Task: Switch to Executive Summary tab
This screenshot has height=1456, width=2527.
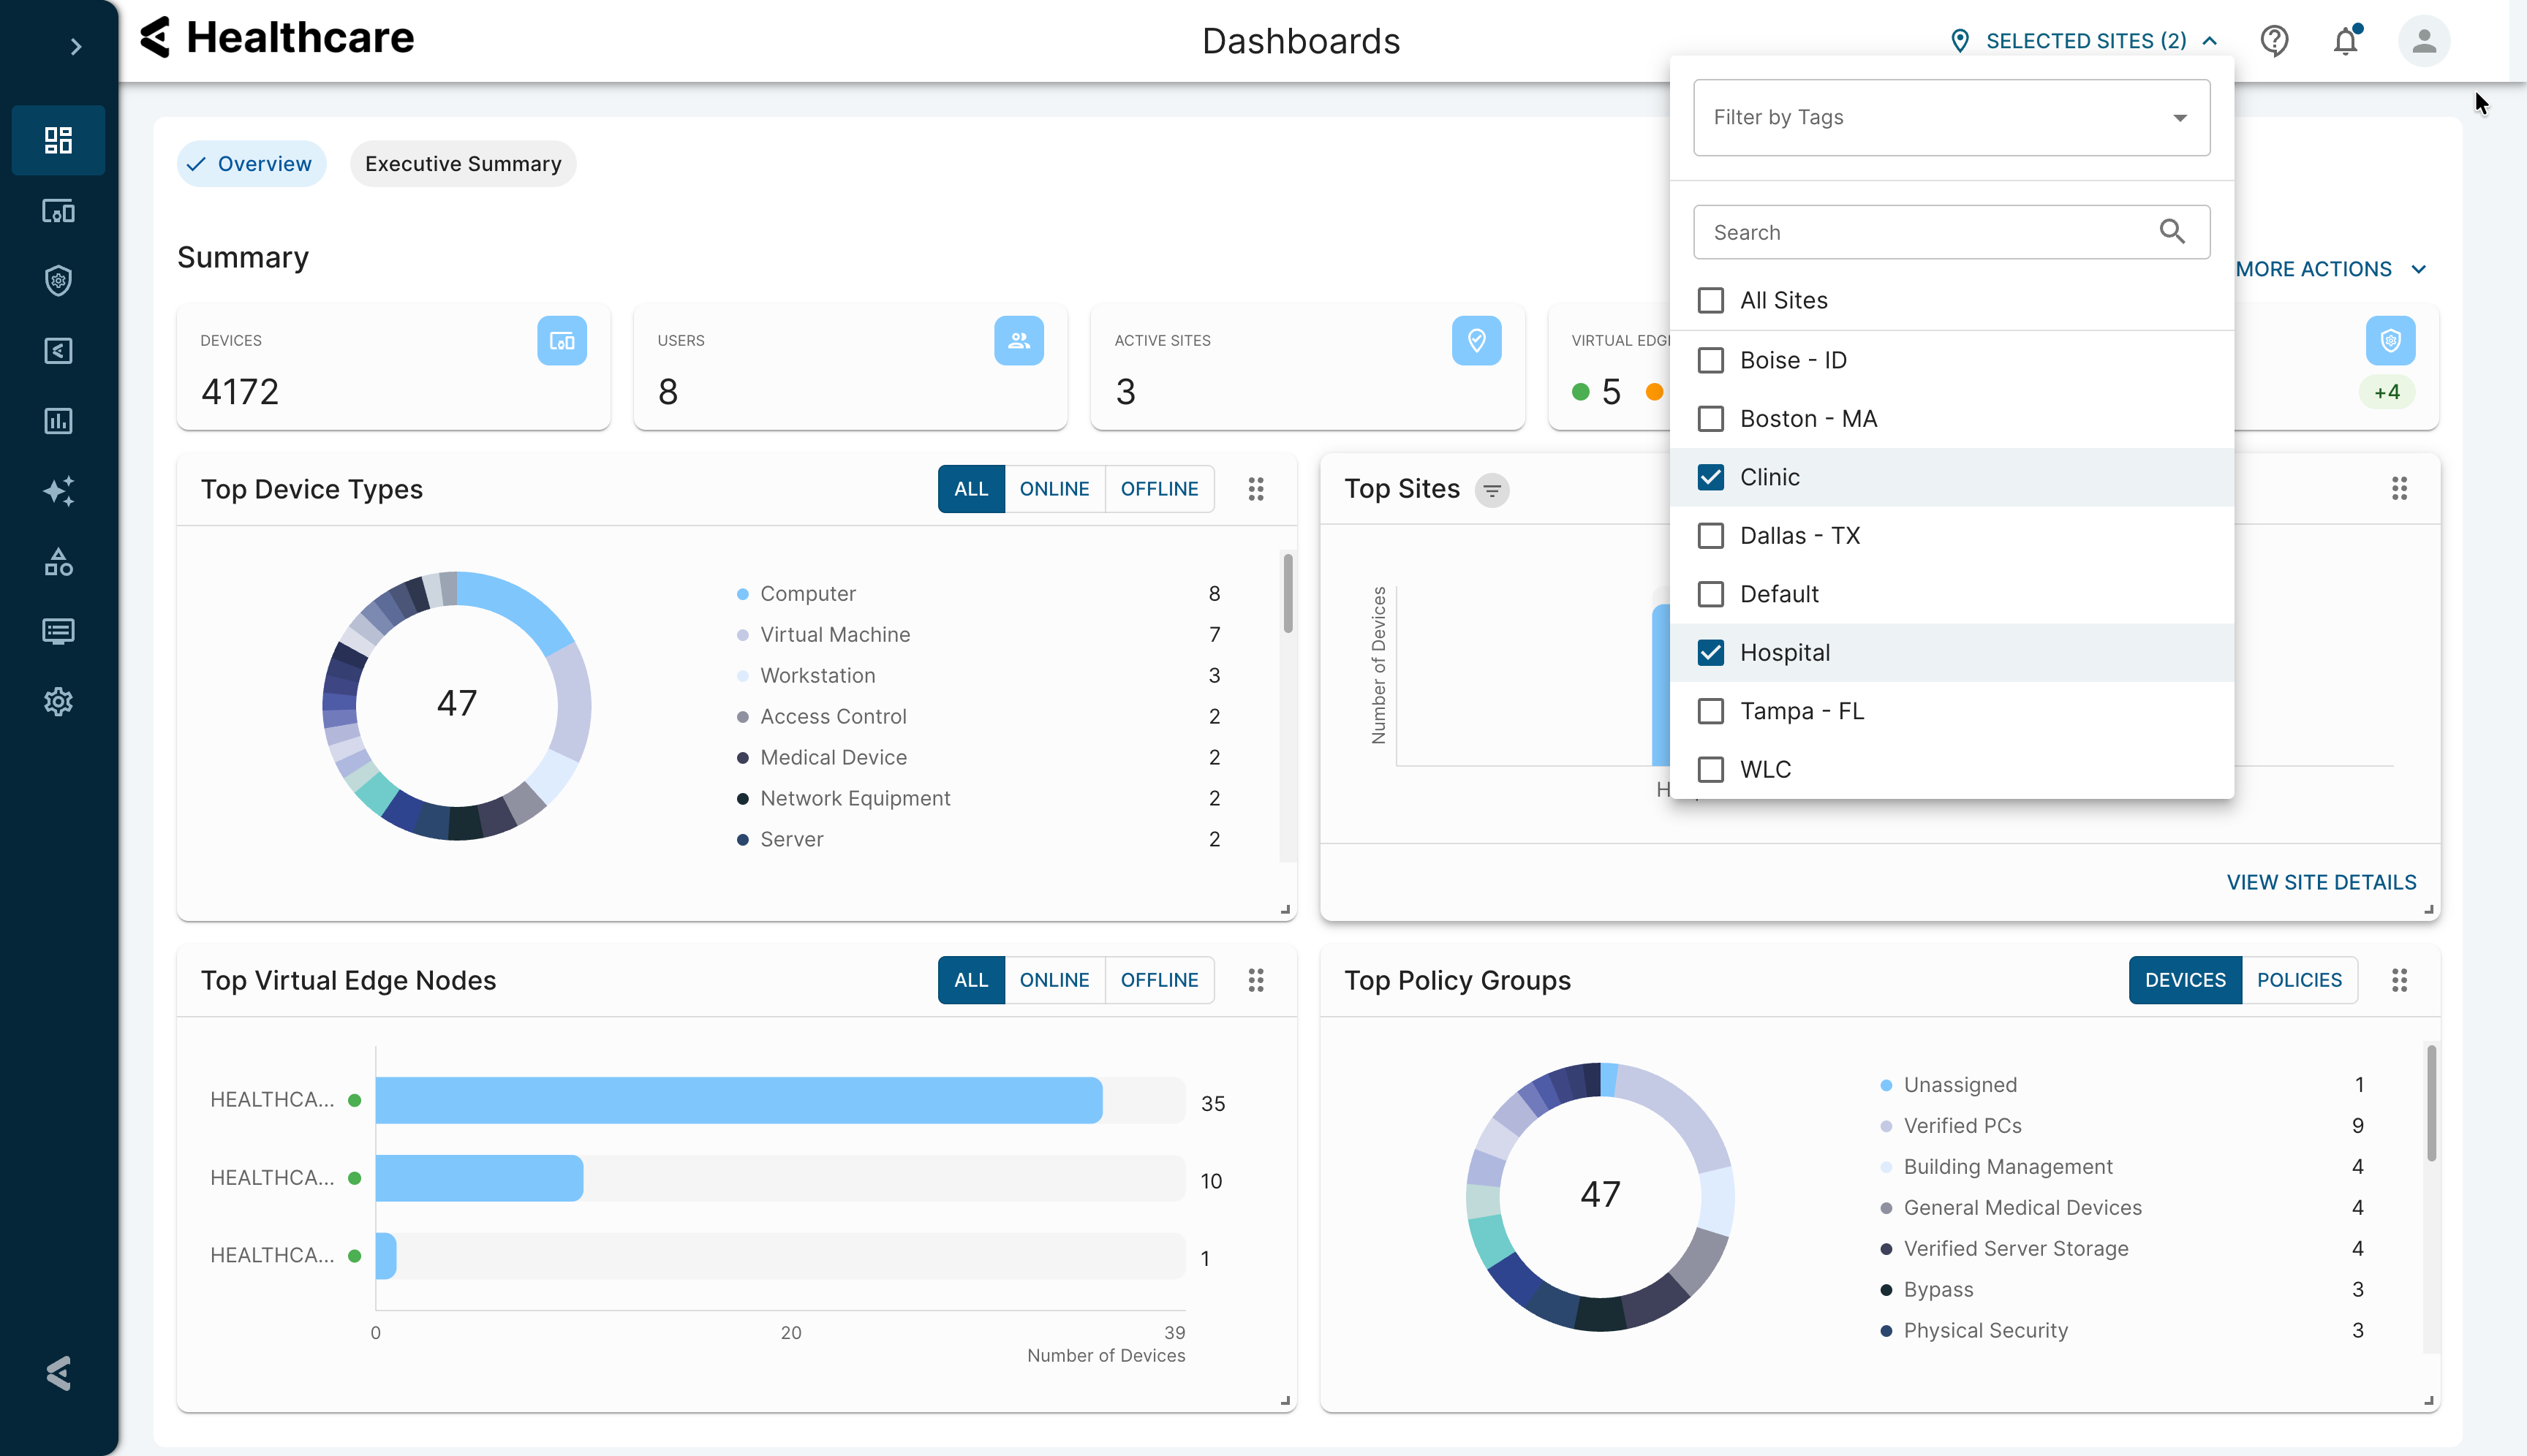Action: 462,164
